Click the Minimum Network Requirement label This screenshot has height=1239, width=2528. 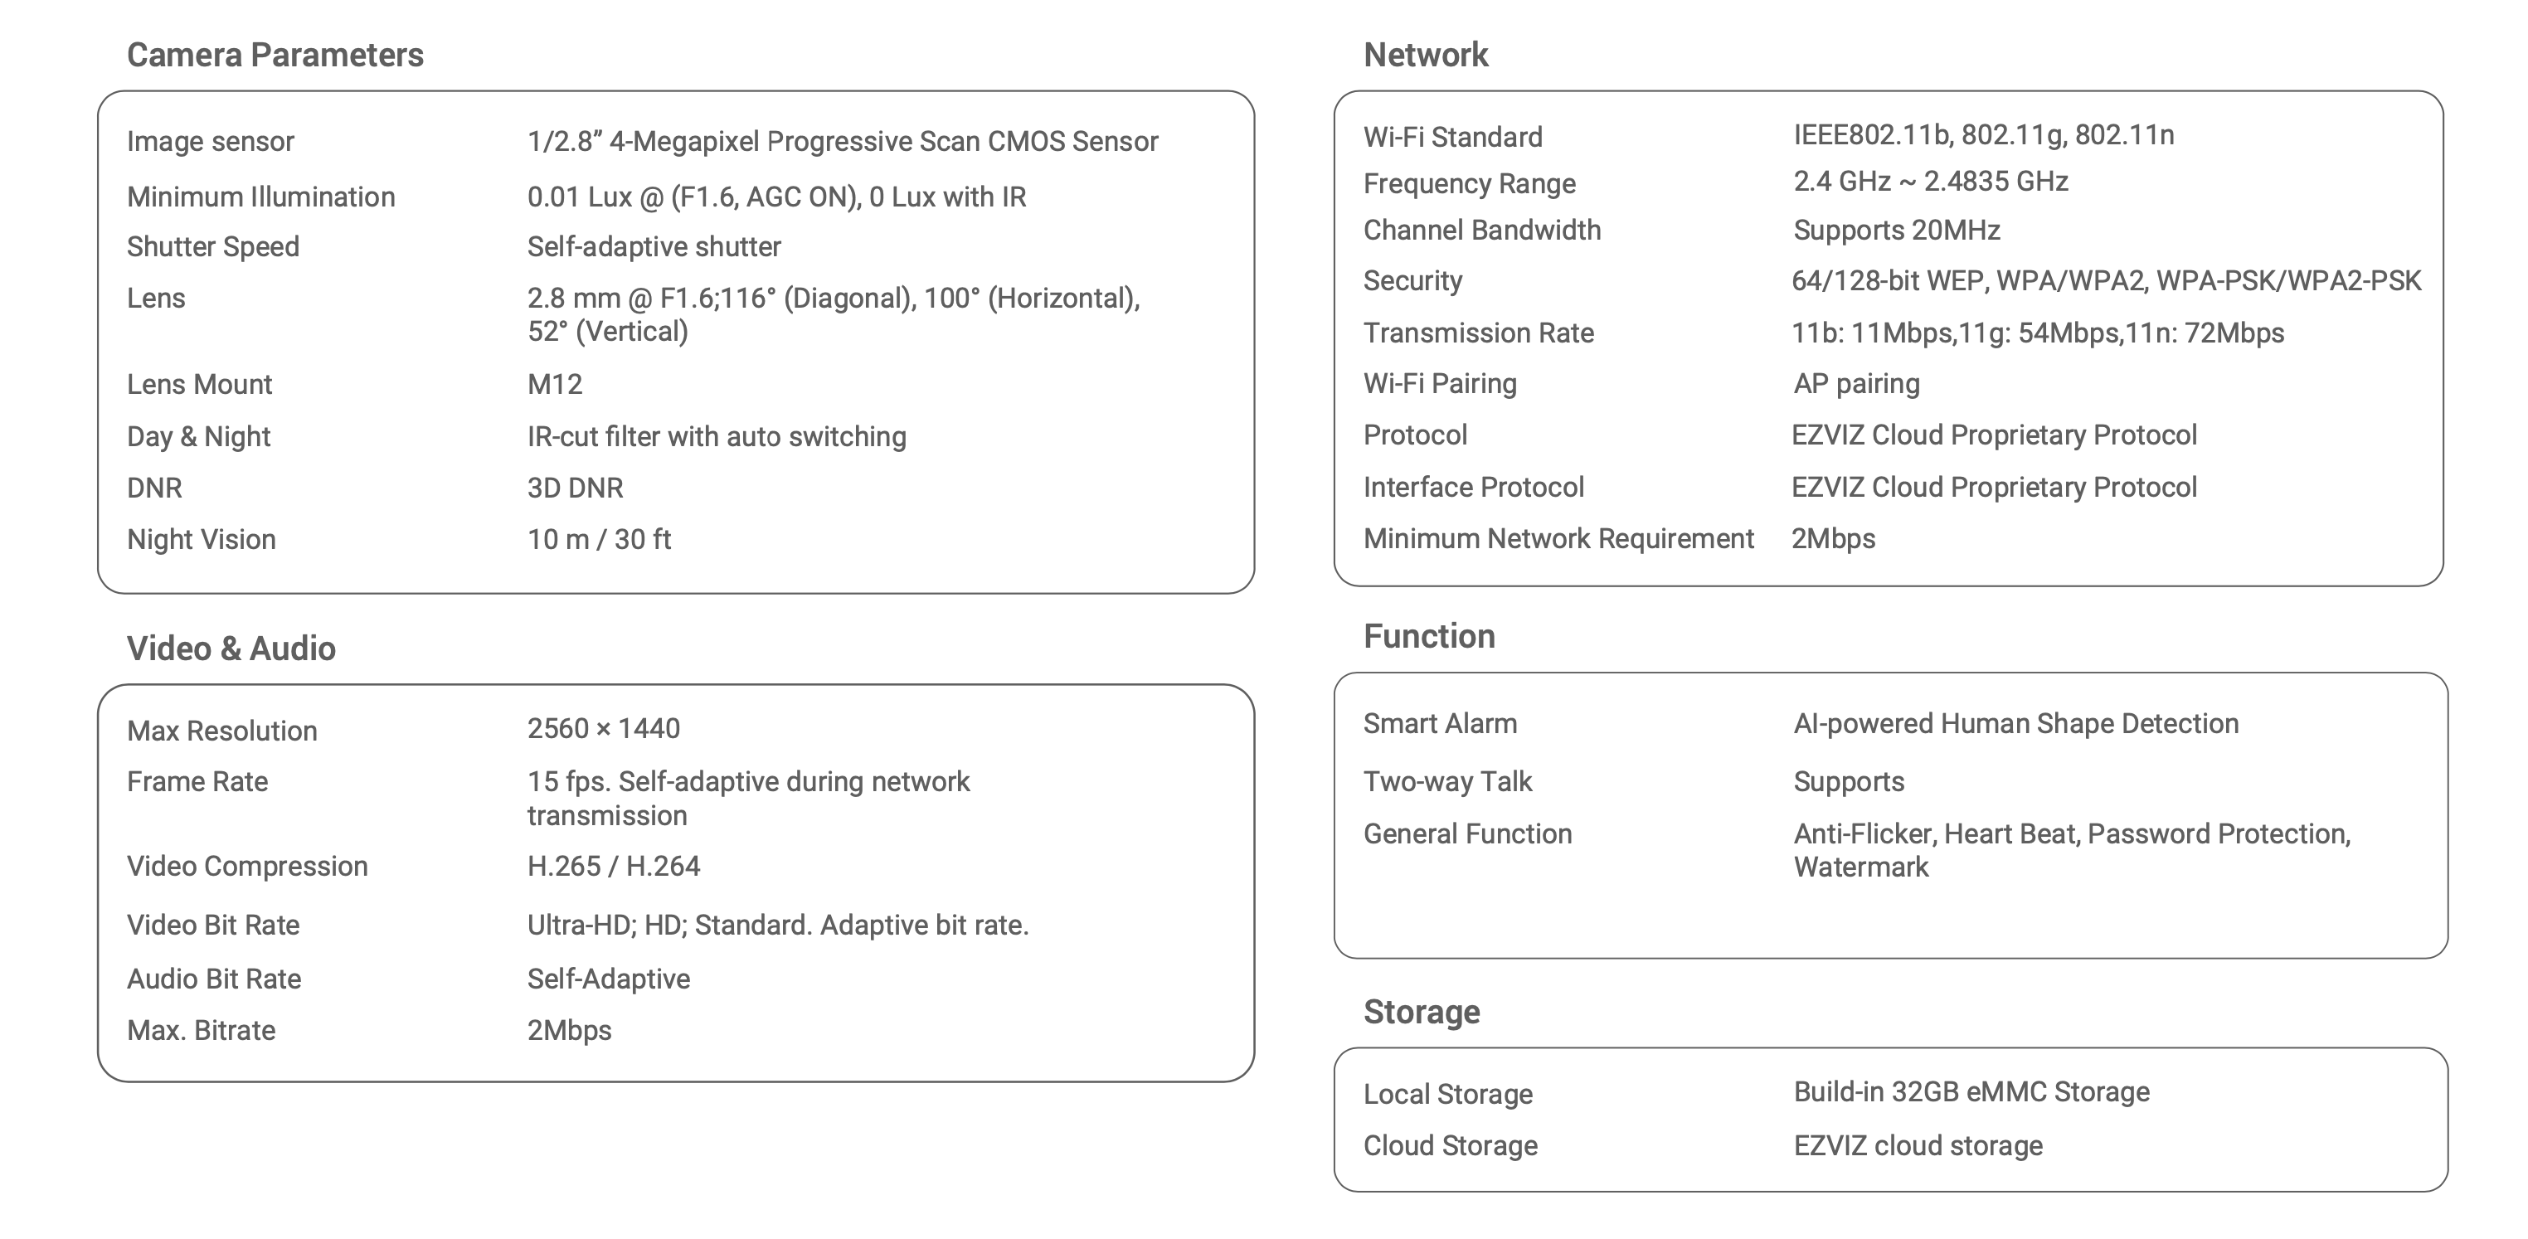pyautogui.click(x=1558, y=538)
